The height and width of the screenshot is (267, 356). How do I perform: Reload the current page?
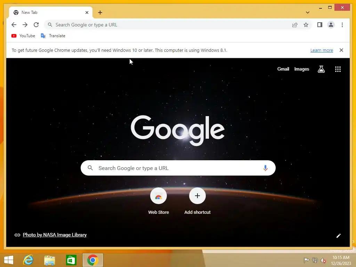tap(36, 25)
